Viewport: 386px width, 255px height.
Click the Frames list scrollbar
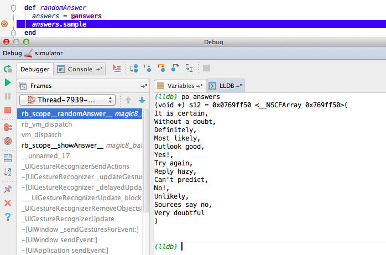(x=146, y=160)
